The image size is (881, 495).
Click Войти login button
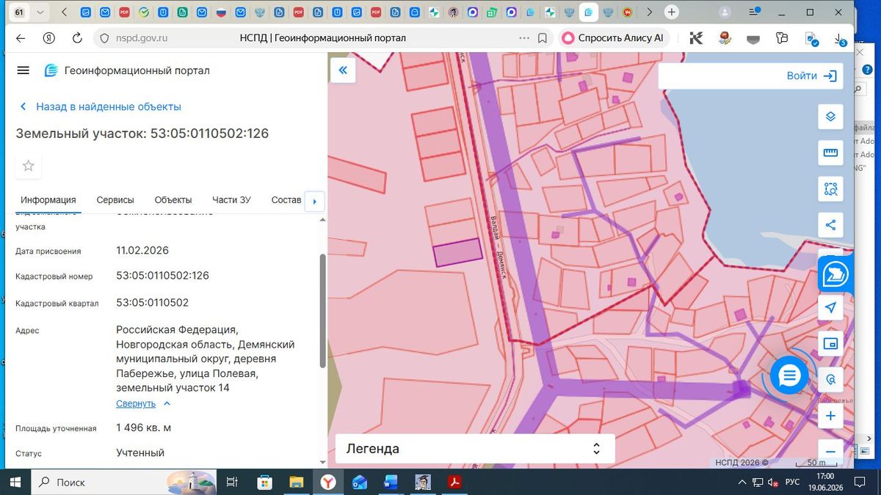pyautogui.click(x=811, y=76)
